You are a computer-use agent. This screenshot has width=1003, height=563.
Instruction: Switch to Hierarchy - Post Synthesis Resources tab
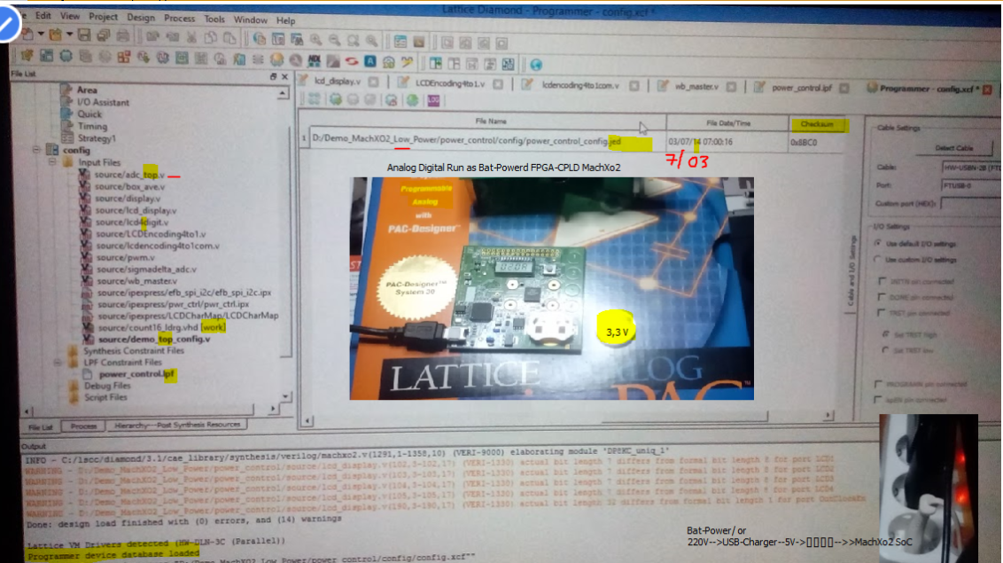click(176, 425)
